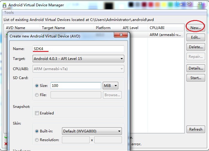209x151 pixels.
Task: Click the SD card size field 100
Action: (76, 85)
